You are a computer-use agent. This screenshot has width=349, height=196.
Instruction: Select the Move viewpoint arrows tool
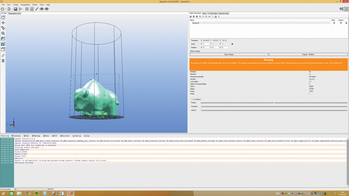[x=3, y=23]
